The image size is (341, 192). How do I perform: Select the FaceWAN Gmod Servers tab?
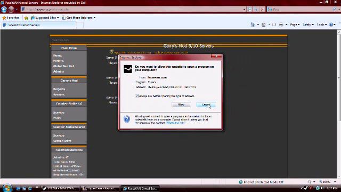pyautogui.click(x=39, y=25)
